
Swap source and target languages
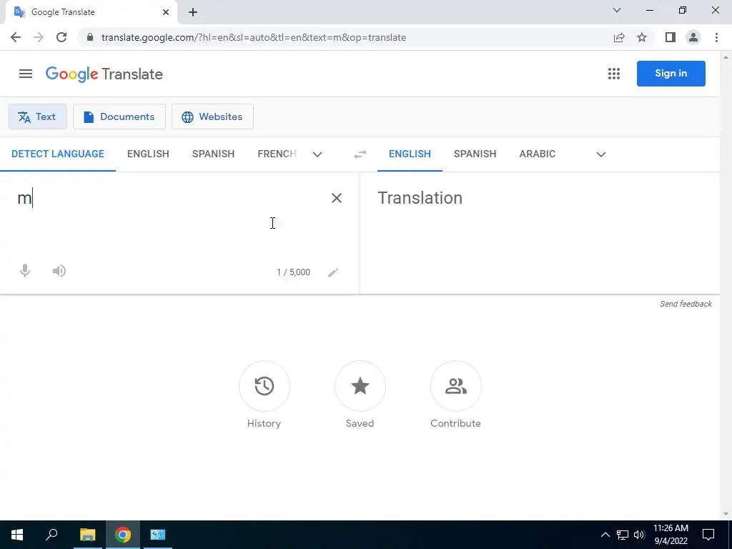pyautogui.click(x=360, y=154)
